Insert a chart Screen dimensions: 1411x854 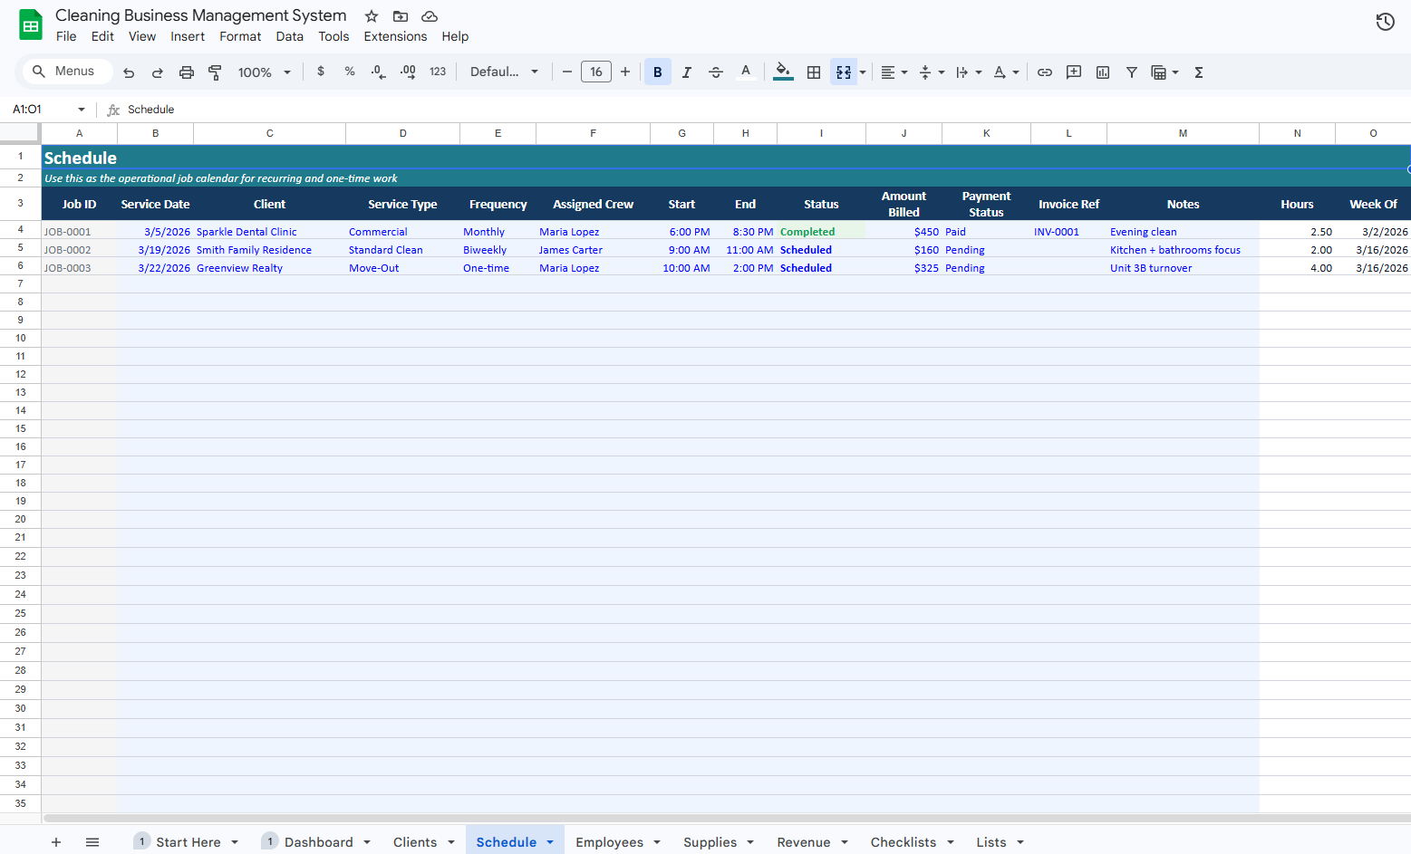point(1103,72)
